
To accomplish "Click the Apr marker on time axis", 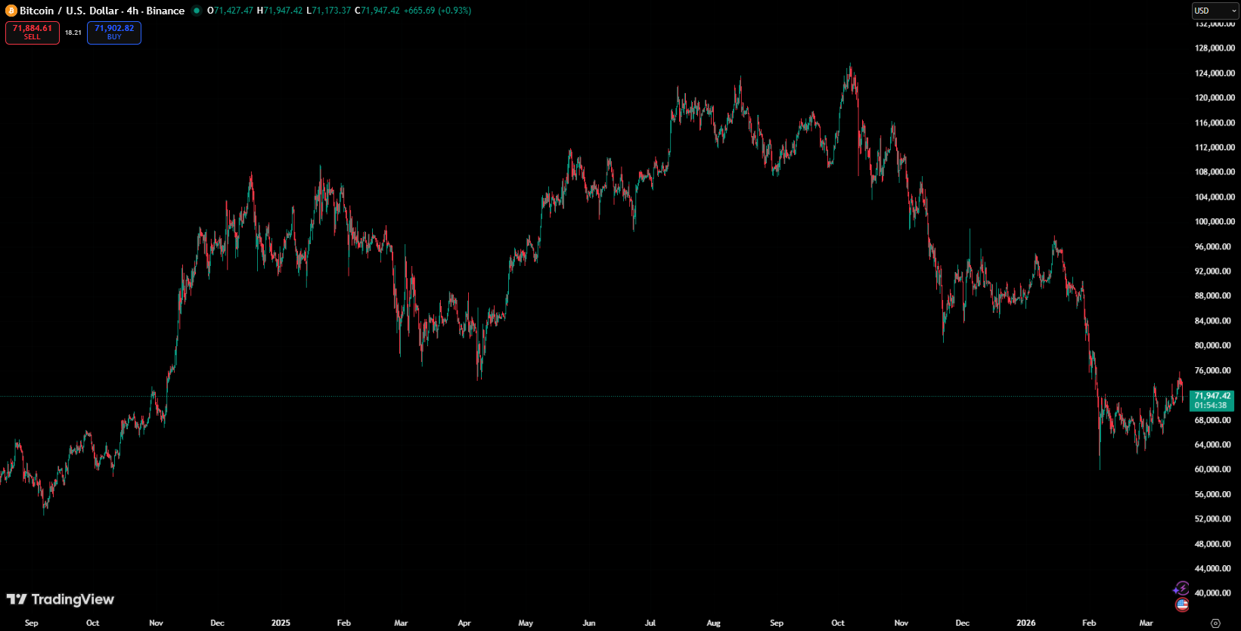I will 464,623.
